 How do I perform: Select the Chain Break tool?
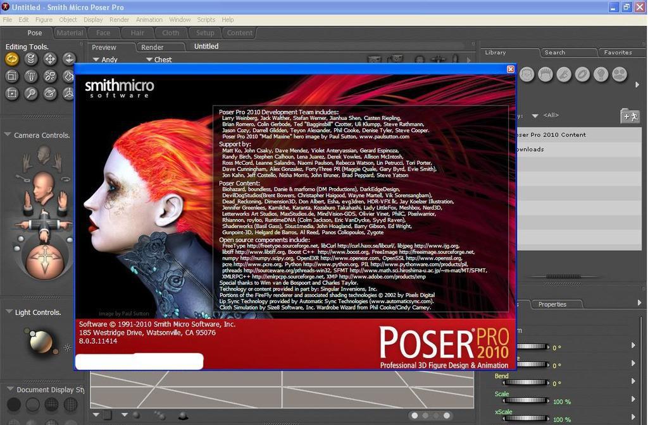50,76
